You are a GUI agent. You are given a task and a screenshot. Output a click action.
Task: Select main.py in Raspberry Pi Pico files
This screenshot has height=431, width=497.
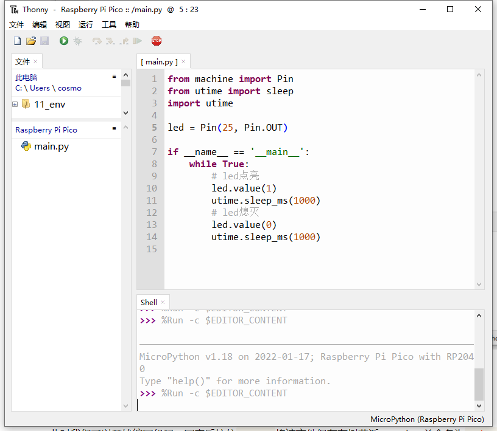click(51, 146)
